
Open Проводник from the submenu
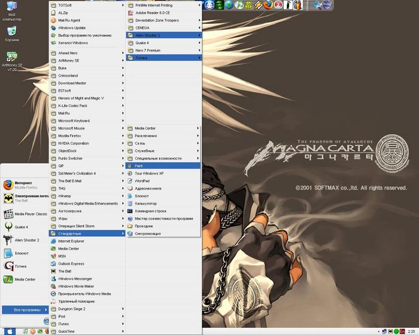pyautogui.click(x=163, y=226)
